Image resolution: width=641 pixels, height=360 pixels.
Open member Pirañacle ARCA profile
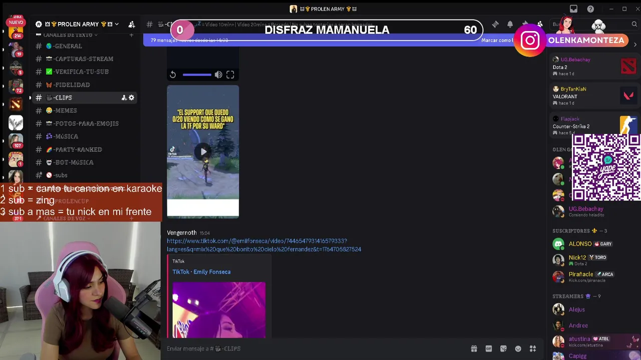pos(593,276)
